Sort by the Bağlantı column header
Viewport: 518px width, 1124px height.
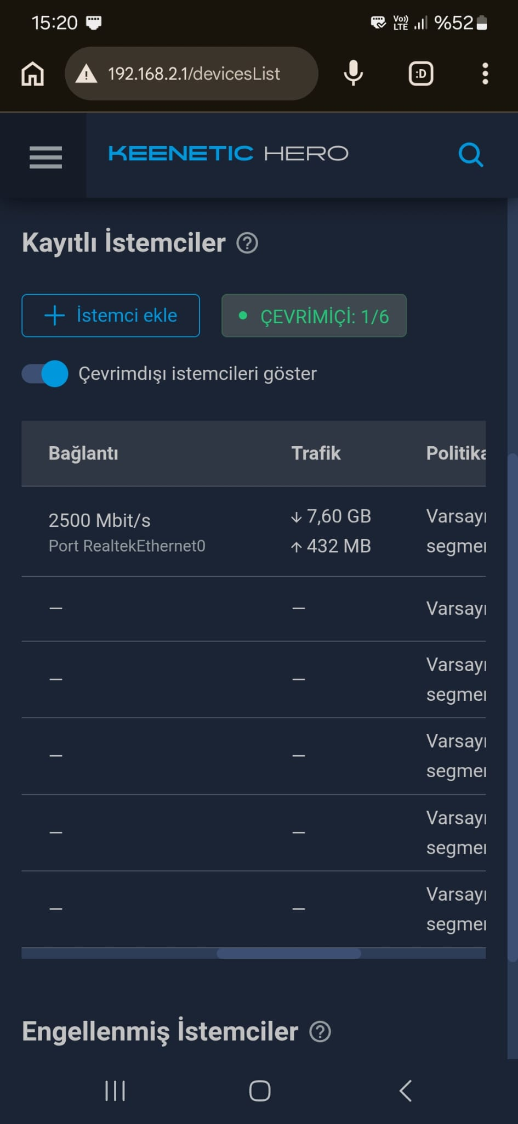tap(83, 453)
